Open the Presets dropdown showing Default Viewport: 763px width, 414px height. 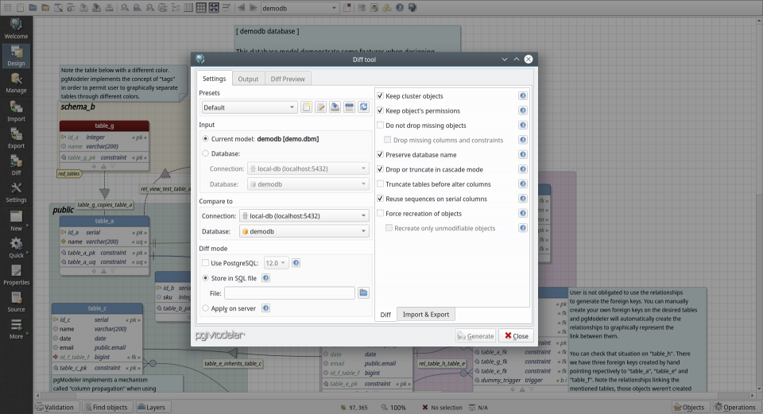tap(249, 107)
